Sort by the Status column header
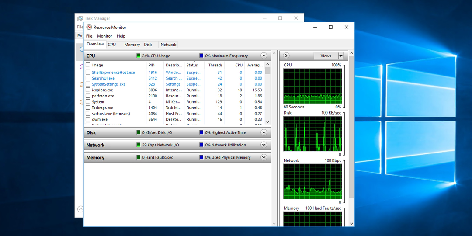The image size is (472, 236). click(x=192, y=65)
